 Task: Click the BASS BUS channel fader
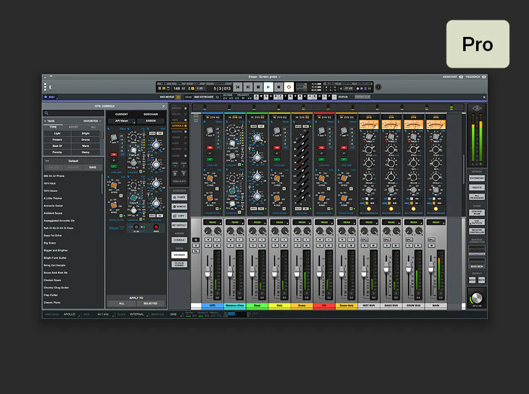386,267
